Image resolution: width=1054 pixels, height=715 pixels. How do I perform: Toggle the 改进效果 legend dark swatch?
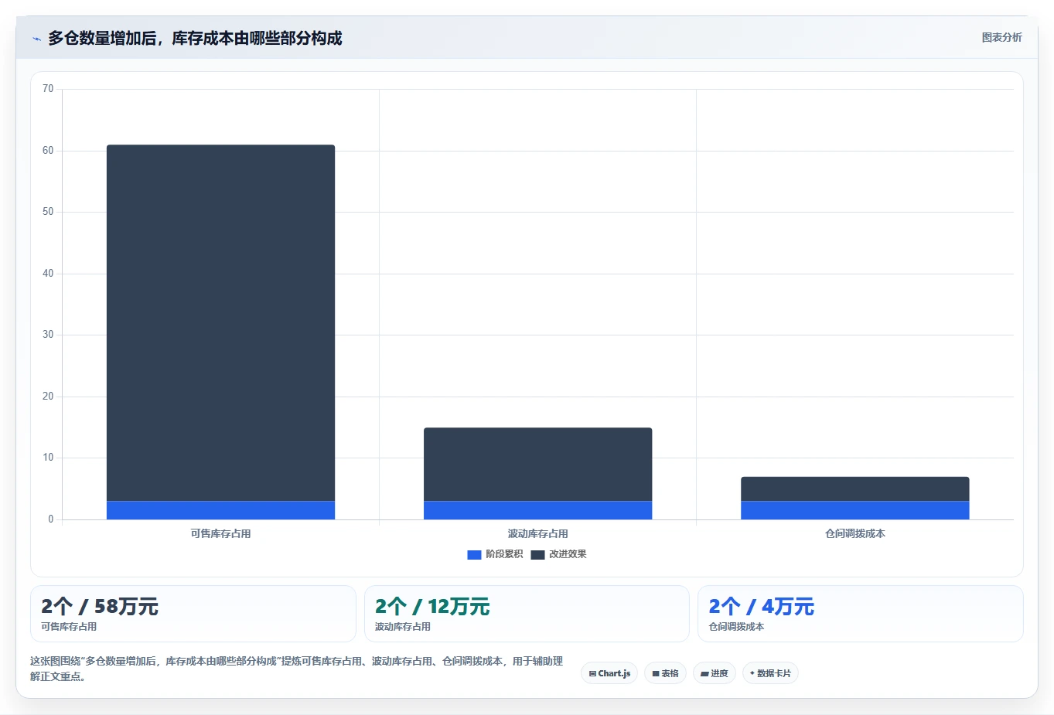pyautogui.click(x=537, y=554)
